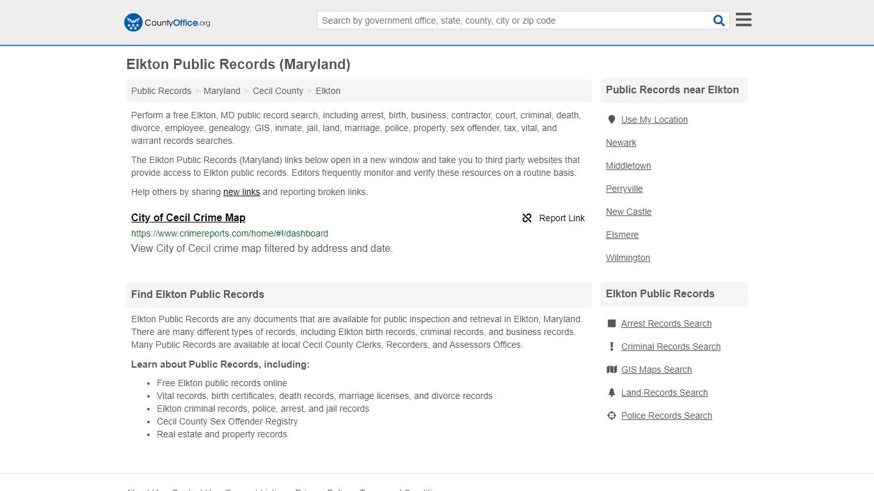Click the Arrest Records square icon

tap(611, 323)
